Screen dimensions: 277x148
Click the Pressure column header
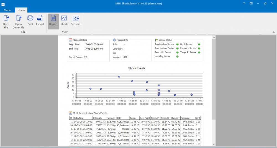pos(188,118)
